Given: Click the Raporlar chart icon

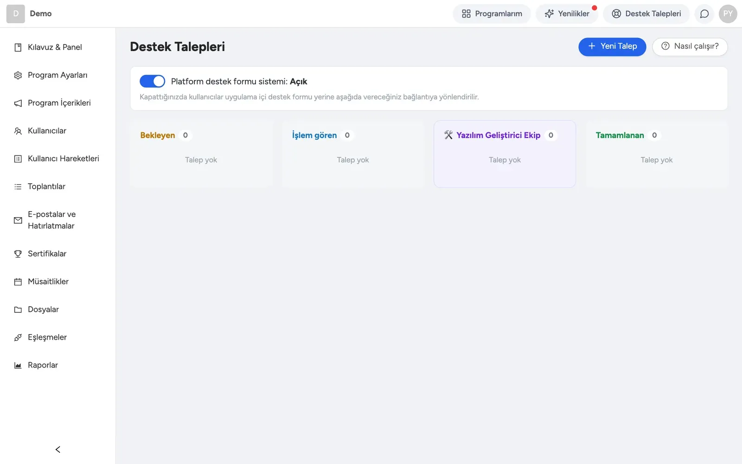Looking at the screenshot, I should (x=18, y=365).
